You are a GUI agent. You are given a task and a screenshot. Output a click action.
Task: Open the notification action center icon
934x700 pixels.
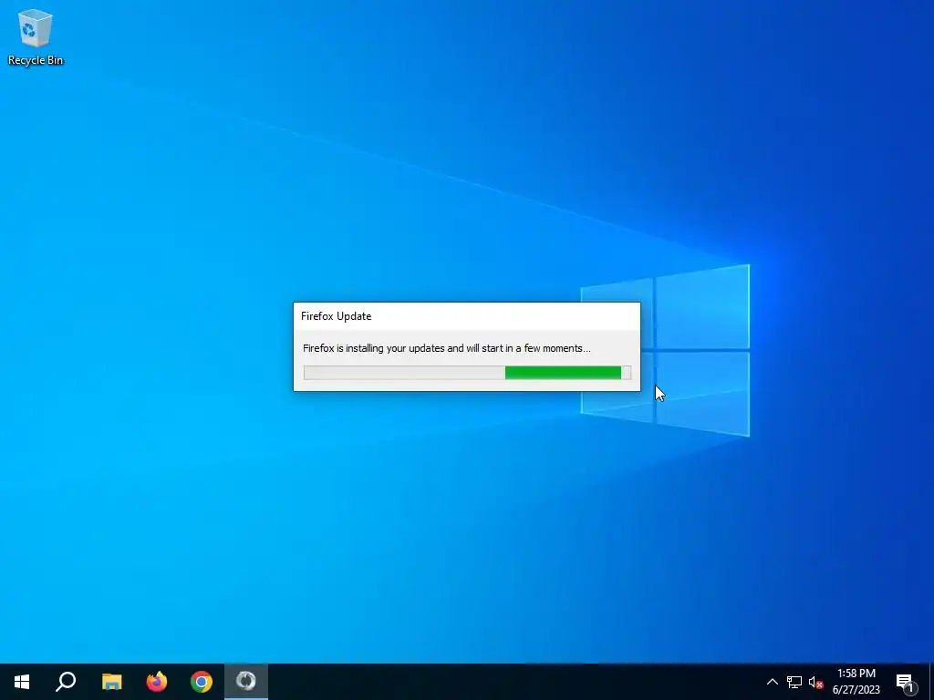(905, 682)
